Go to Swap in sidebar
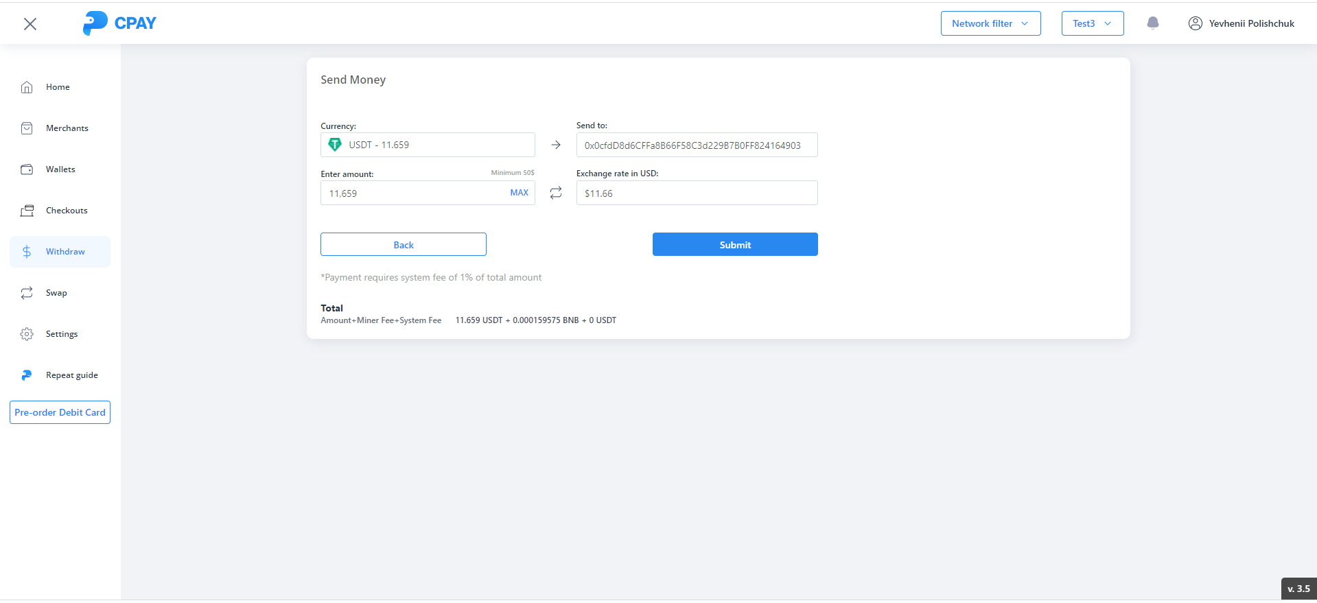This screenshot has width=1317, height=603. point(56,293)
